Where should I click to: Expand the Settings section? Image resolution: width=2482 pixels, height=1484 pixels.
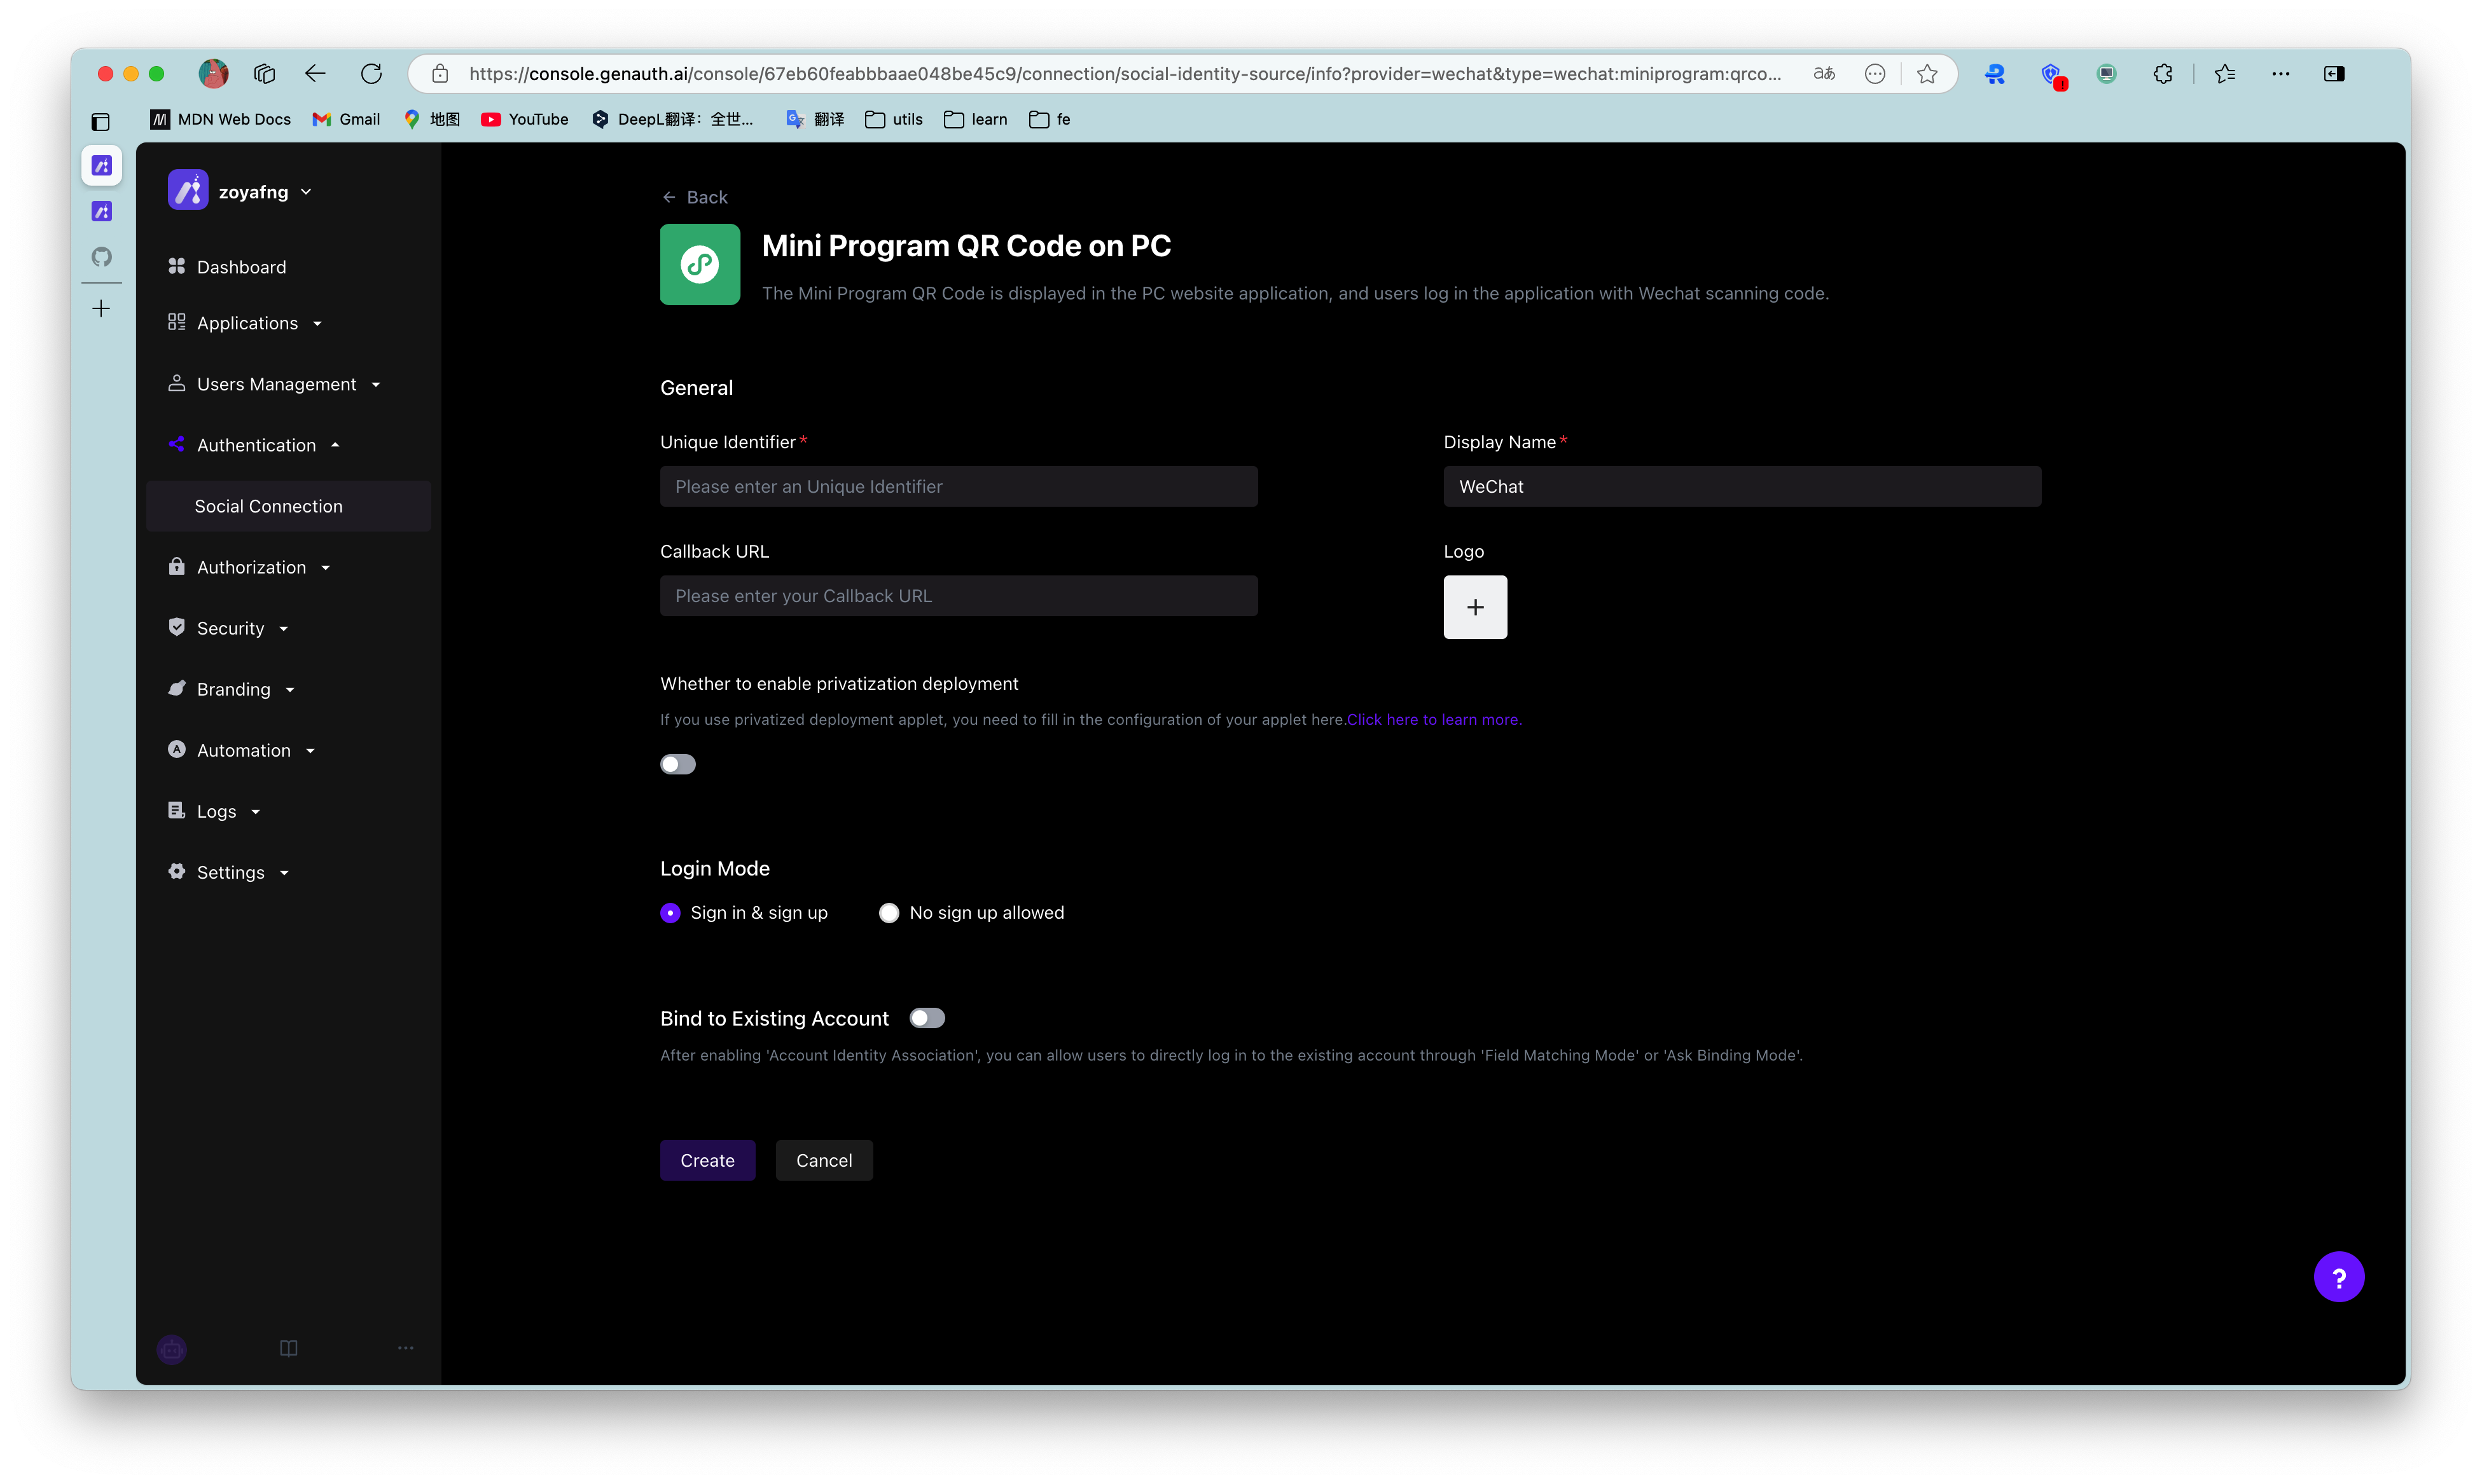click(230, 872)
